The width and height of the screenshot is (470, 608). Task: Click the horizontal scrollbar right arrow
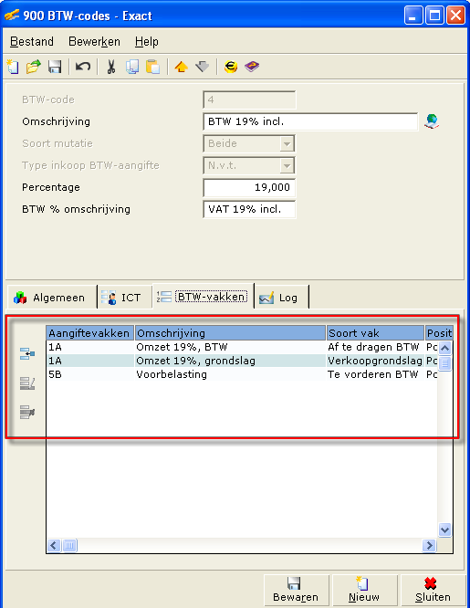(x=429, y=546)
